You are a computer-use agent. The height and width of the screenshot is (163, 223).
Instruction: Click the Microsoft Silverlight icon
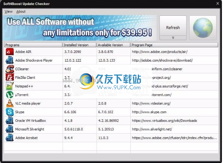point(10,129)
